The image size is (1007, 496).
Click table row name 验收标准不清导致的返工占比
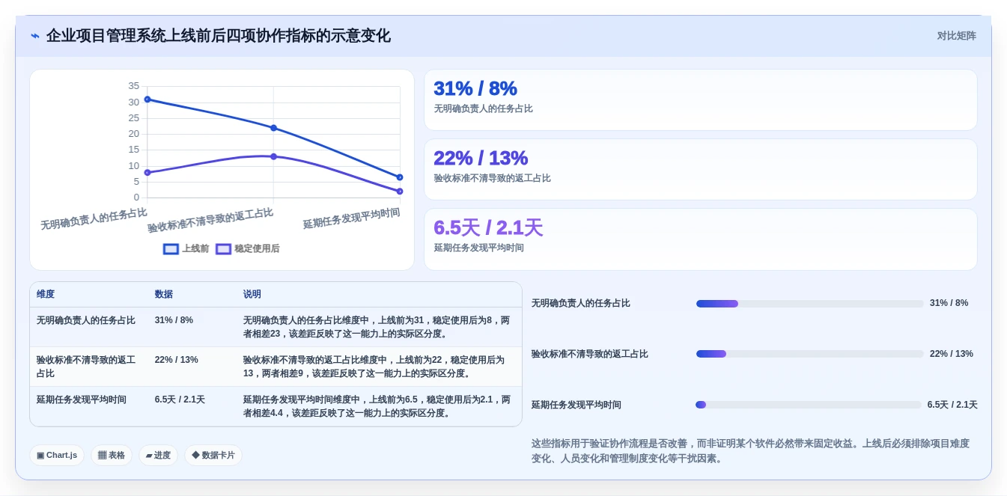pos(86,367)
